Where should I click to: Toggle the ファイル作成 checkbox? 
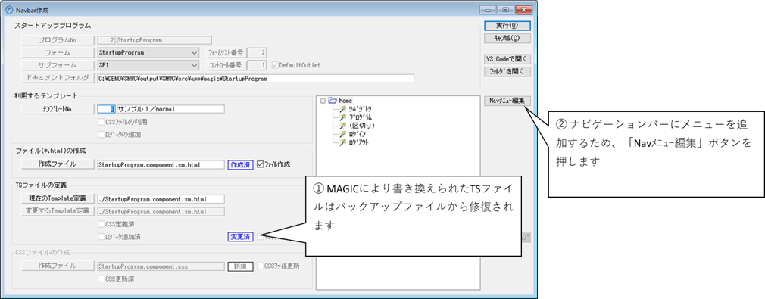tap(260, 164)
